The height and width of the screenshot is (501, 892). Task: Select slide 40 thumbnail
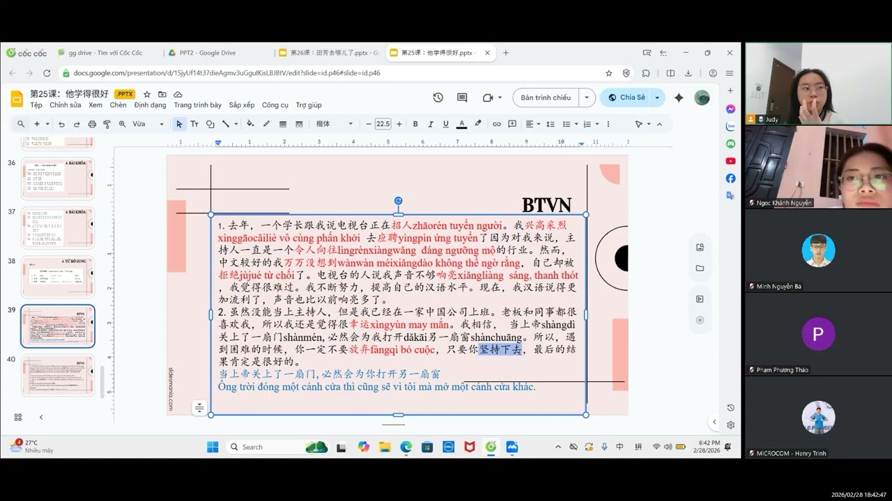[57, 374]
